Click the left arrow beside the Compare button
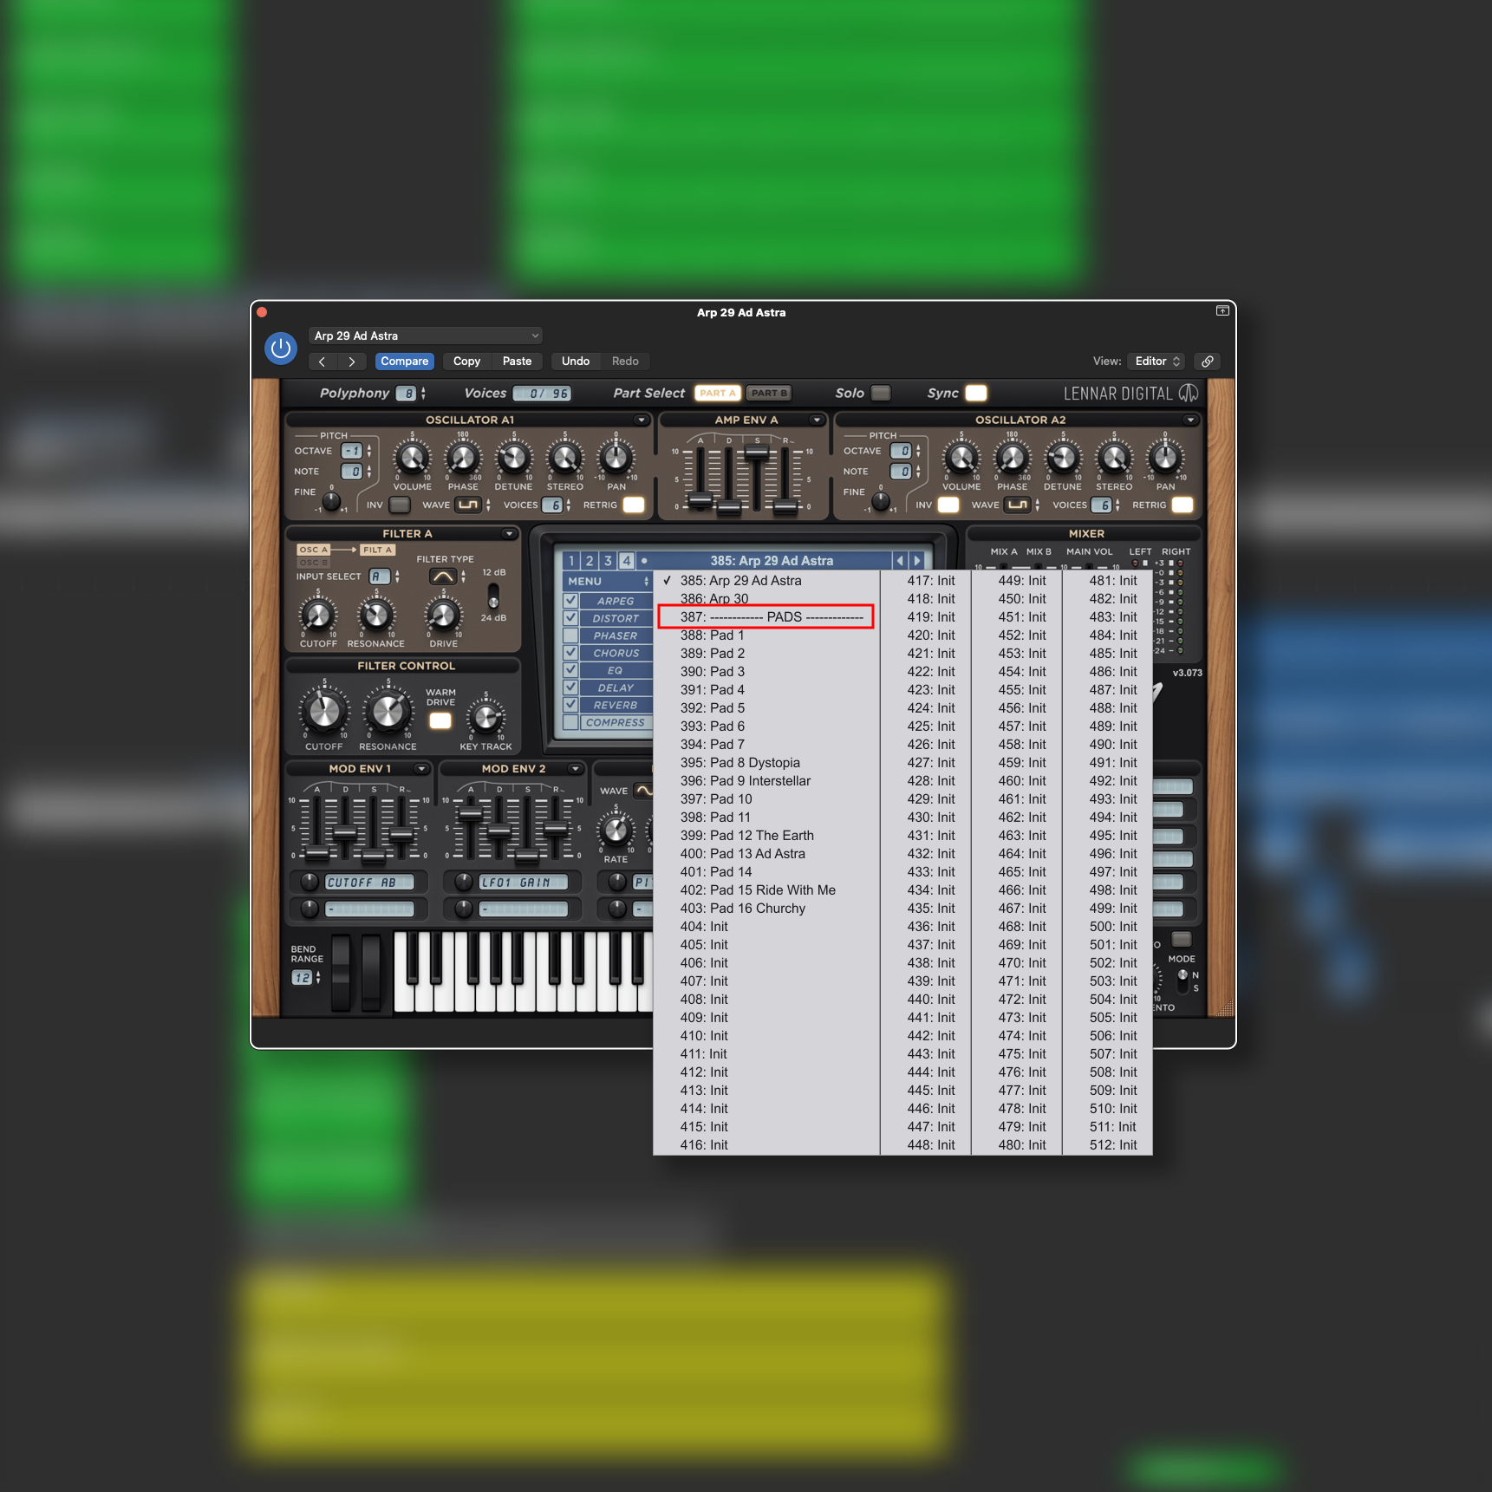 tap(322, 362)
